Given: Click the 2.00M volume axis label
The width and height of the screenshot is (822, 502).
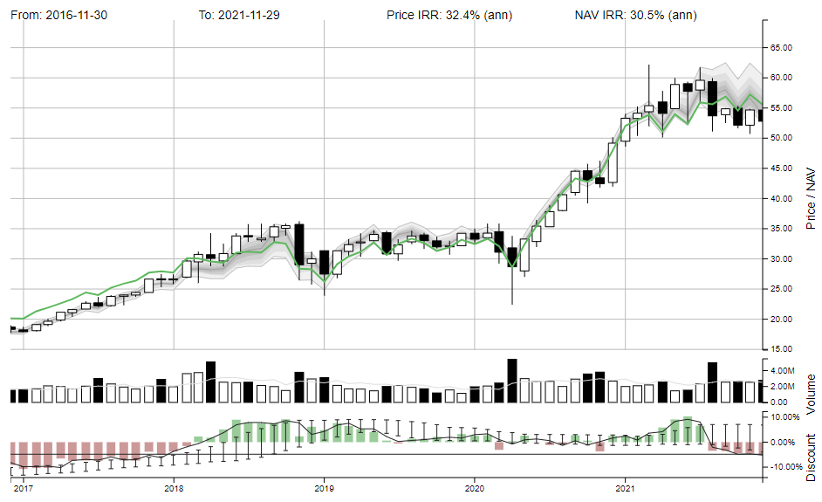Looking at the screenshot, I should click(782, 387).
